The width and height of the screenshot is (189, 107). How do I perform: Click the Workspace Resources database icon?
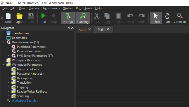8,60
